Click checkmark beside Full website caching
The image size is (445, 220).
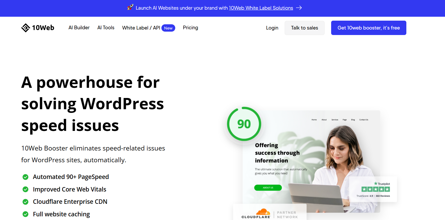(26, 214)
